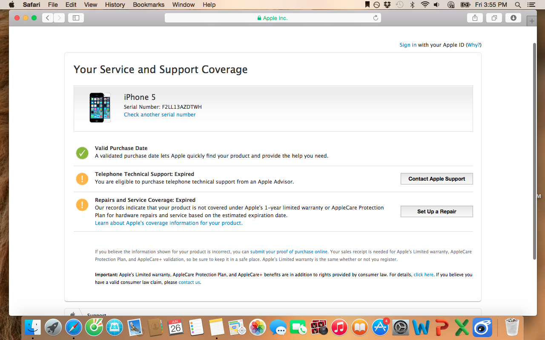The height and width of the screenshot is (340, 545).
Task: Open the Bookmarks menu
Action: [149, 5]
